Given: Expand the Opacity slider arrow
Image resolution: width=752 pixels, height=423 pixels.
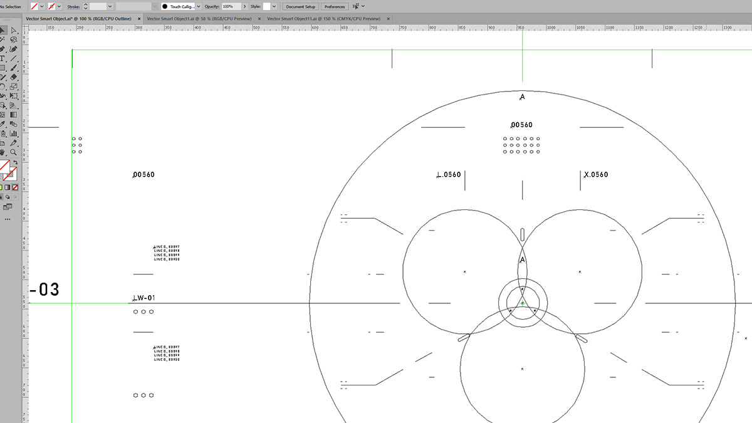Looking at the screenshot, I should coord(244,6).
